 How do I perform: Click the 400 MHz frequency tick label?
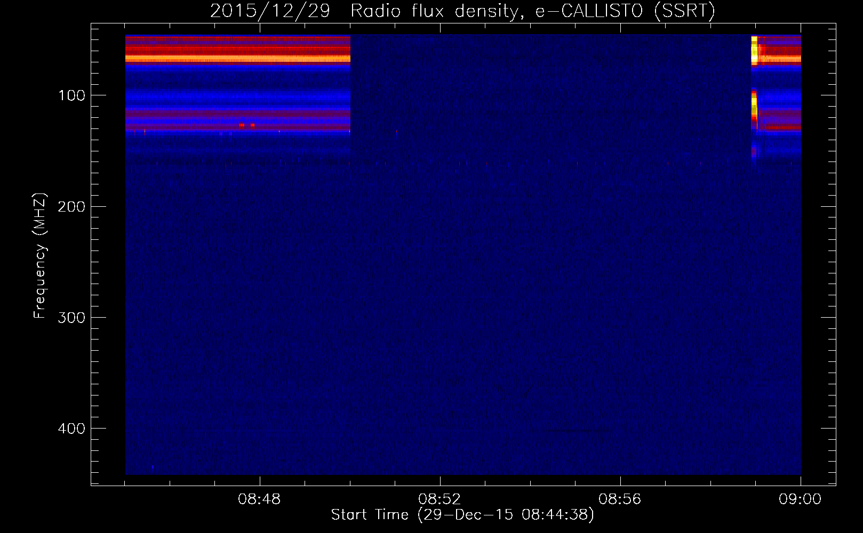point(71,429)
